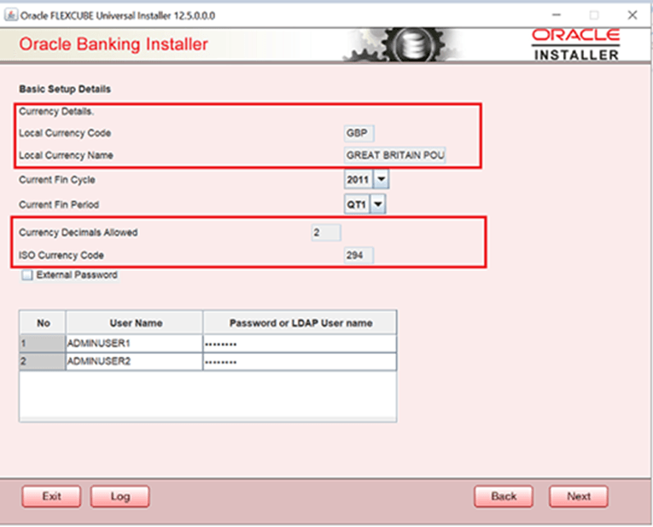This screenshot has width=653, height=527.
Task: Select the ADMINUSER2 user name cell
Action: pos(134,362)
